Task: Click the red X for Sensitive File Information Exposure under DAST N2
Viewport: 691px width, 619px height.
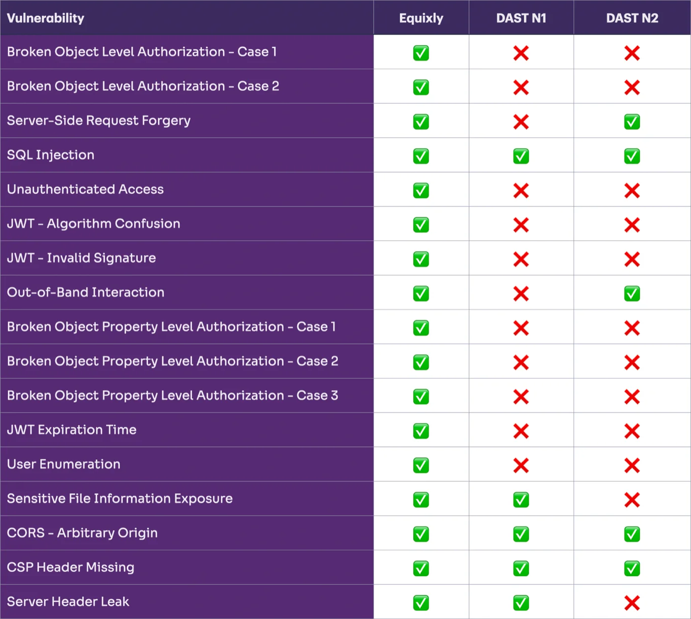Action: (x=632, y=499)
